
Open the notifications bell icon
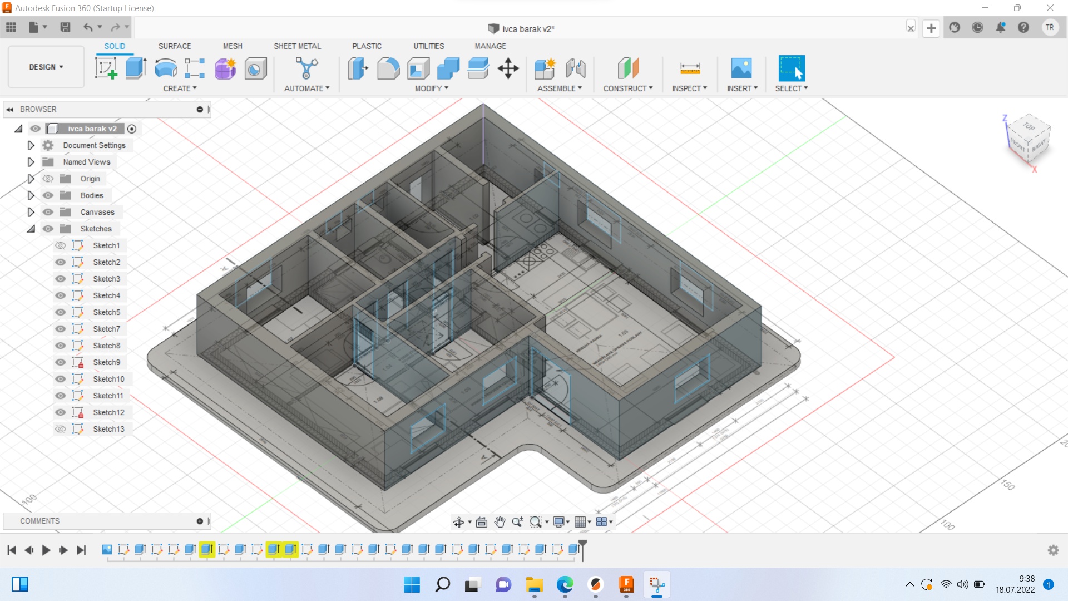pyautogui.click(x=1001, y=27)
